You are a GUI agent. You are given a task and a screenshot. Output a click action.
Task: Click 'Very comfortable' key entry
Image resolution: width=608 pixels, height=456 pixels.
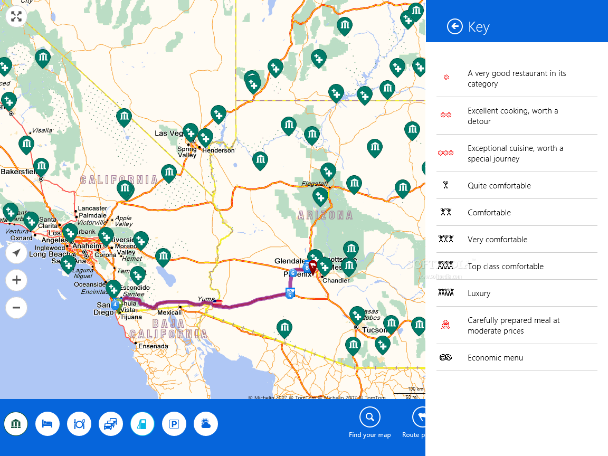[x=517, y=240]
